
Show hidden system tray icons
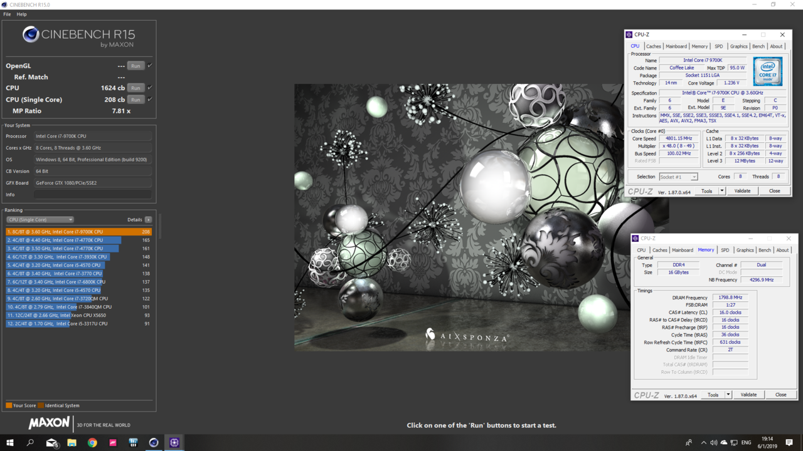coord(703,443)
